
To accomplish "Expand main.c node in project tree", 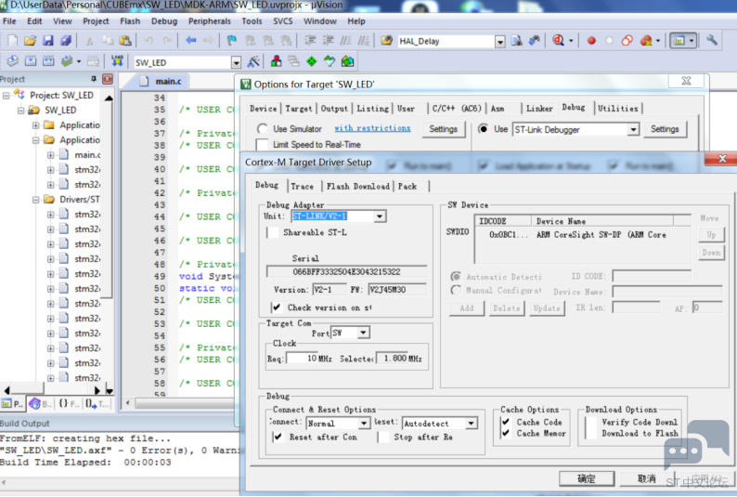I will click(x=50, y=155).
